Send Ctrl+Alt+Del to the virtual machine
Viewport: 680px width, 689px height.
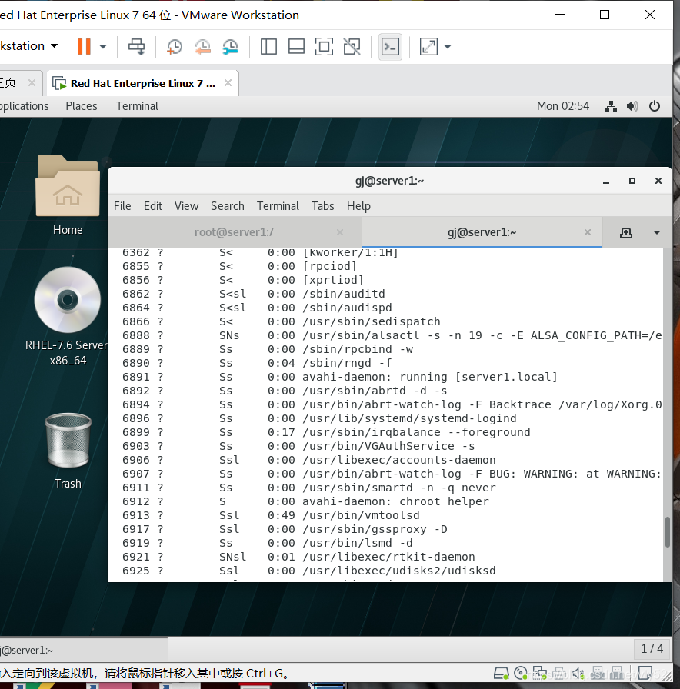[x=136, y=46]
